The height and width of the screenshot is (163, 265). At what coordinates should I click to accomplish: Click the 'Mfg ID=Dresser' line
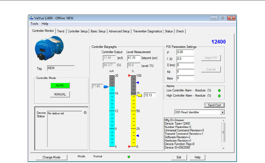174,120
